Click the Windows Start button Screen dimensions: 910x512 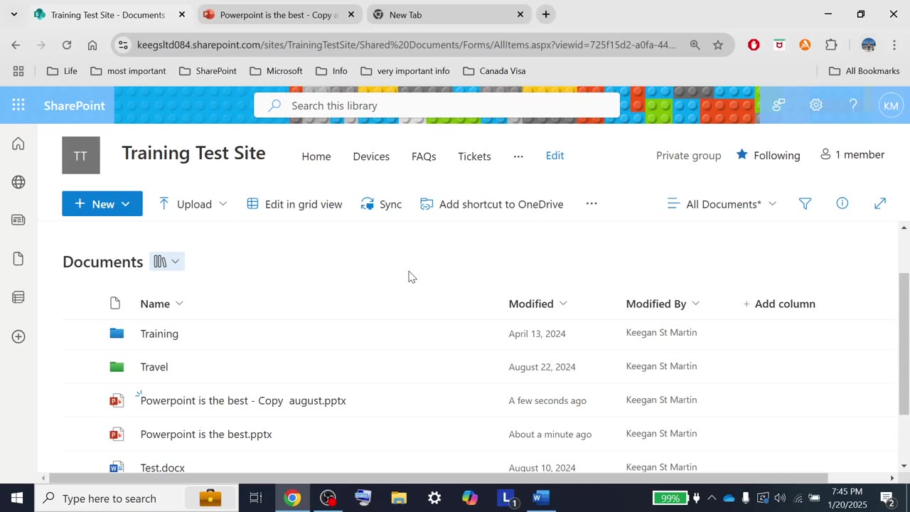(x=17, y=498)
